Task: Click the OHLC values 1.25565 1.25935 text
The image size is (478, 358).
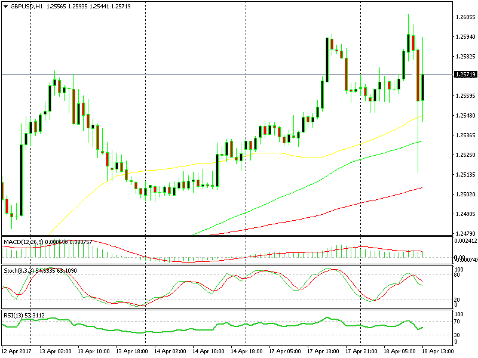Action: (67, 7)
